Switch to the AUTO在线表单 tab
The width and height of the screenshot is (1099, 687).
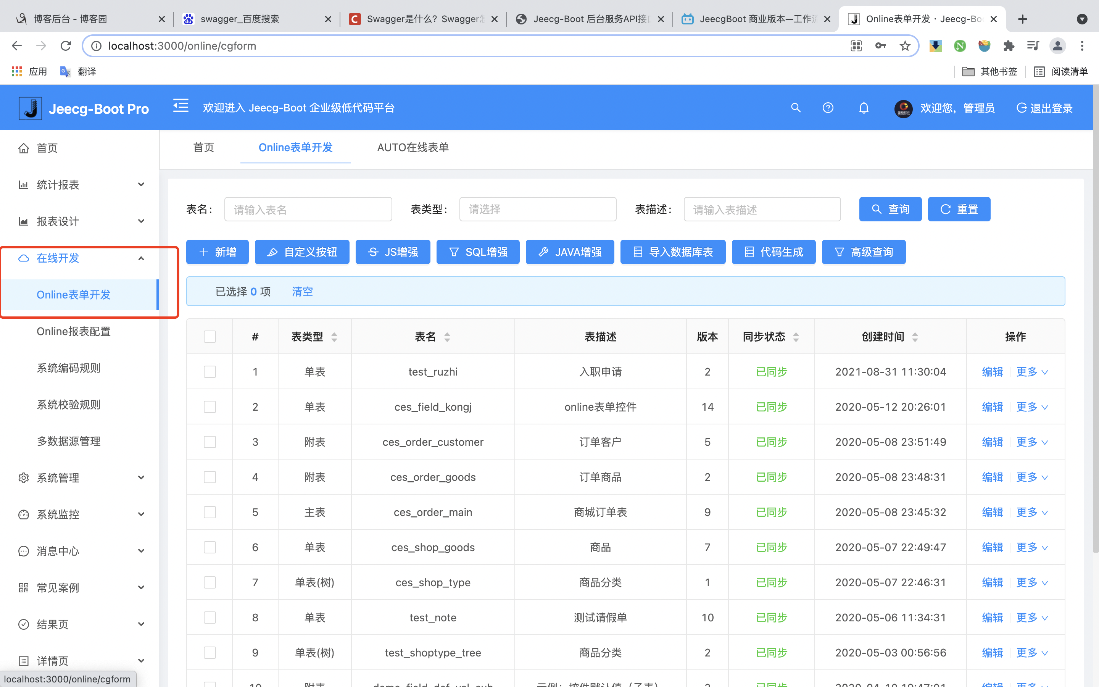(413, 147)
